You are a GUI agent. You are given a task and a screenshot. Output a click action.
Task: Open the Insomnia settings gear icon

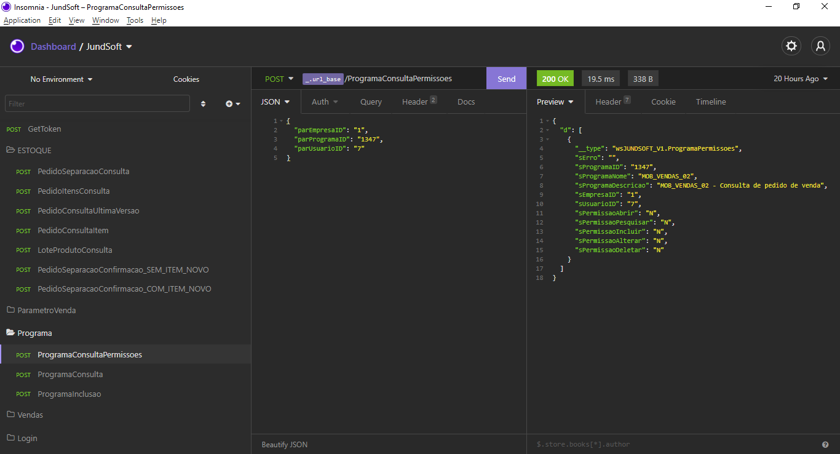[x=791, y=46]
